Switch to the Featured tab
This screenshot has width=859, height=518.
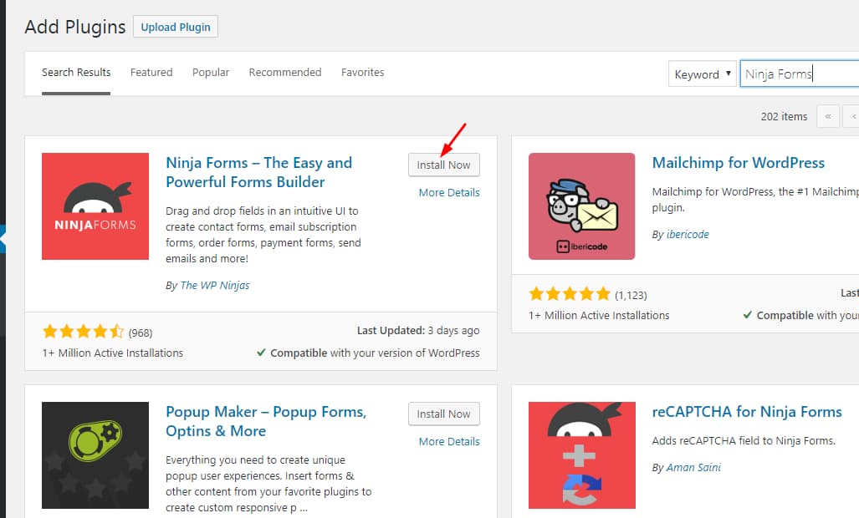pos(151,73)
